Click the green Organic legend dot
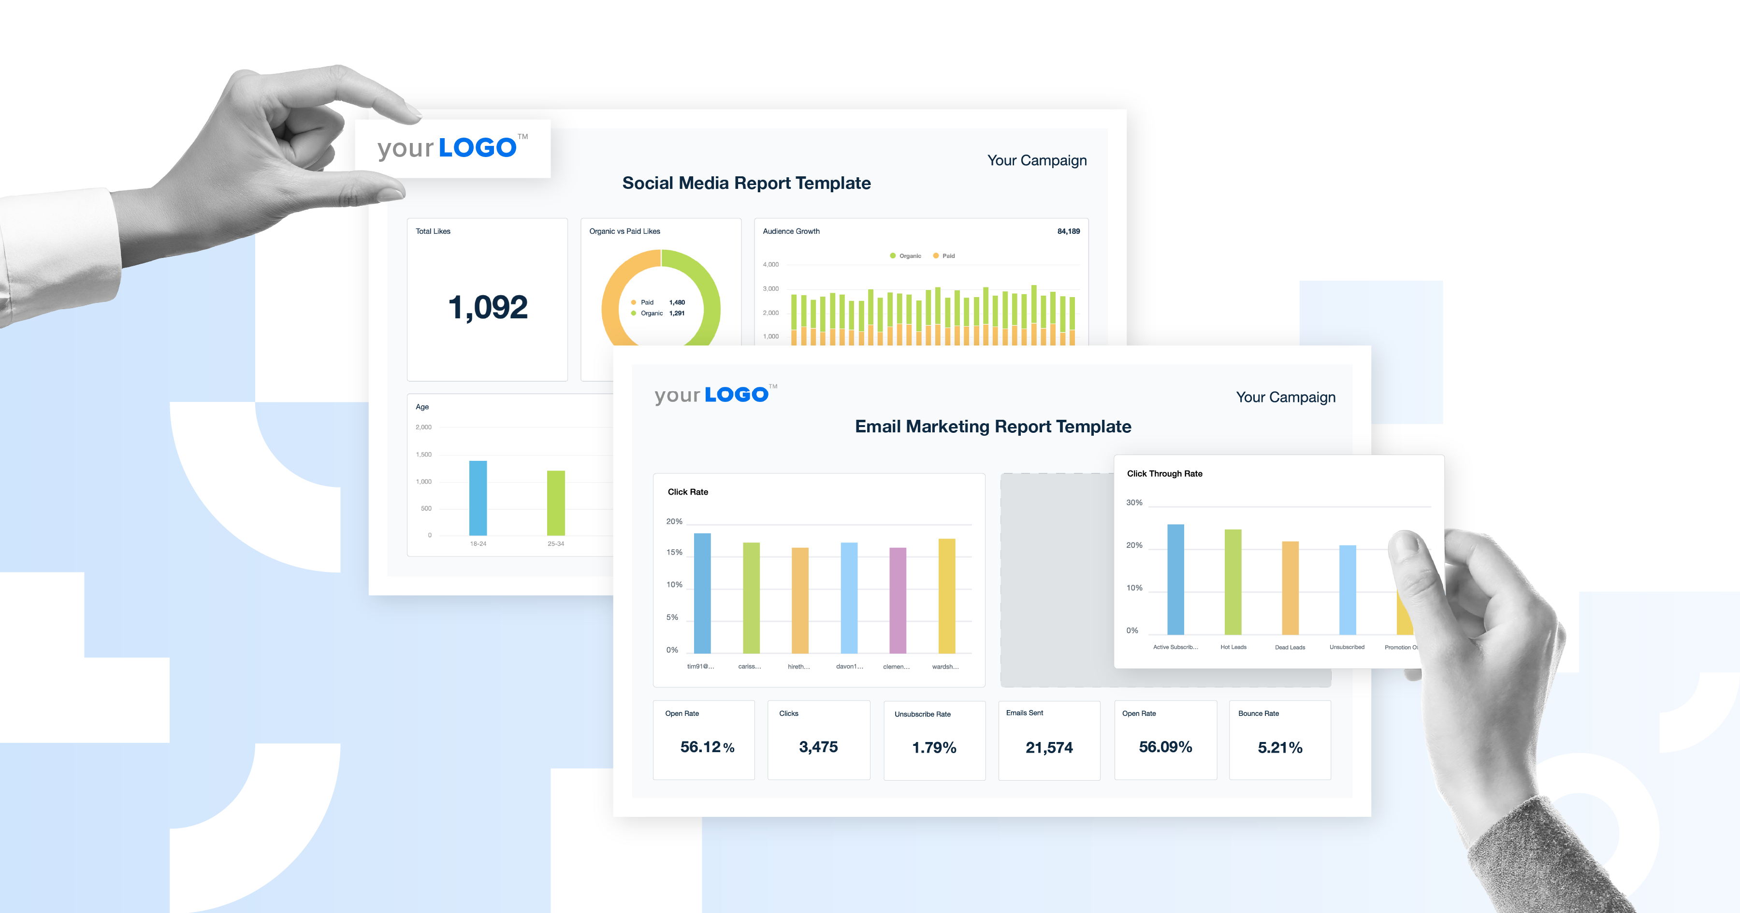This screenshot has height=913, width=1740. click(892, 256)
